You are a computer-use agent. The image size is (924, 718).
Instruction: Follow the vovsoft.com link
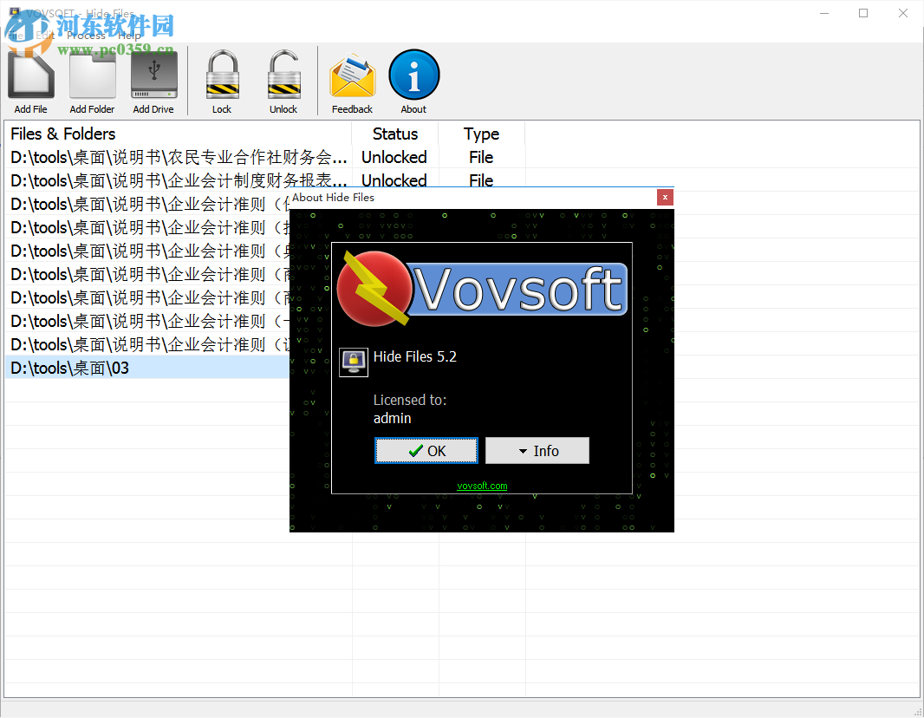coord(482,486)
